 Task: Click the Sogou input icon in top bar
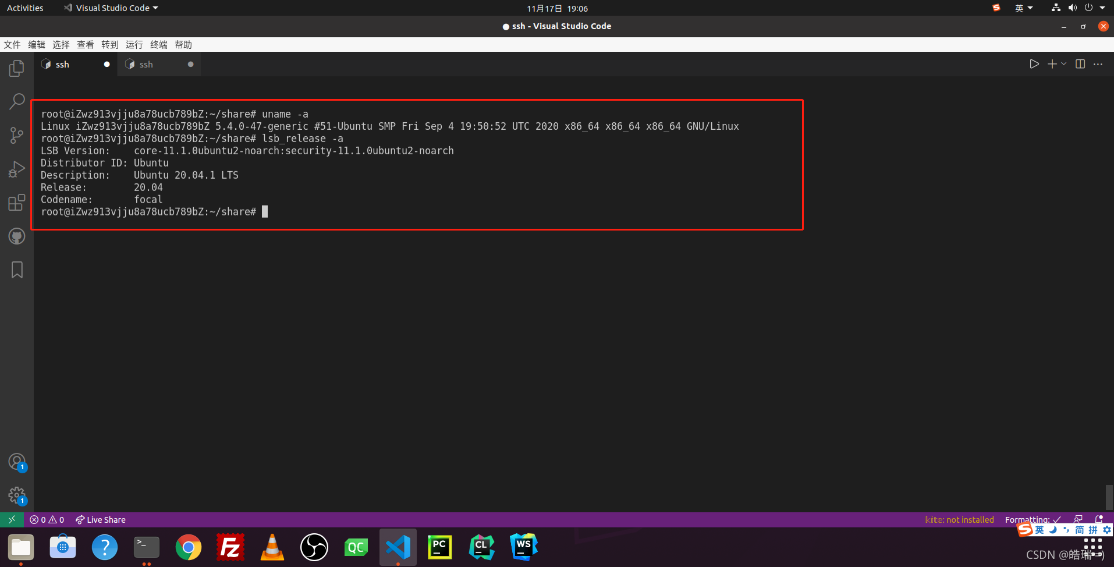(996, 8)
